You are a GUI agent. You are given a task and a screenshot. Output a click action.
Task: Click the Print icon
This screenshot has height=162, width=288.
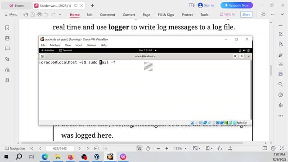tap(39, 14)
